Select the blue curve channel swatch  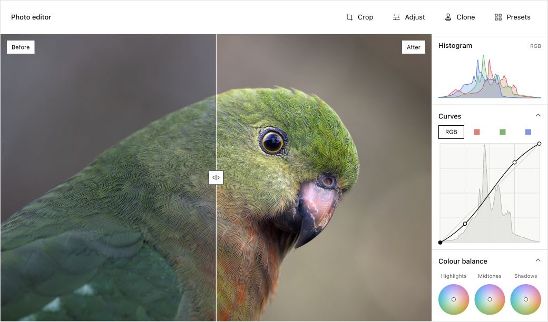[x=528, y=132]
